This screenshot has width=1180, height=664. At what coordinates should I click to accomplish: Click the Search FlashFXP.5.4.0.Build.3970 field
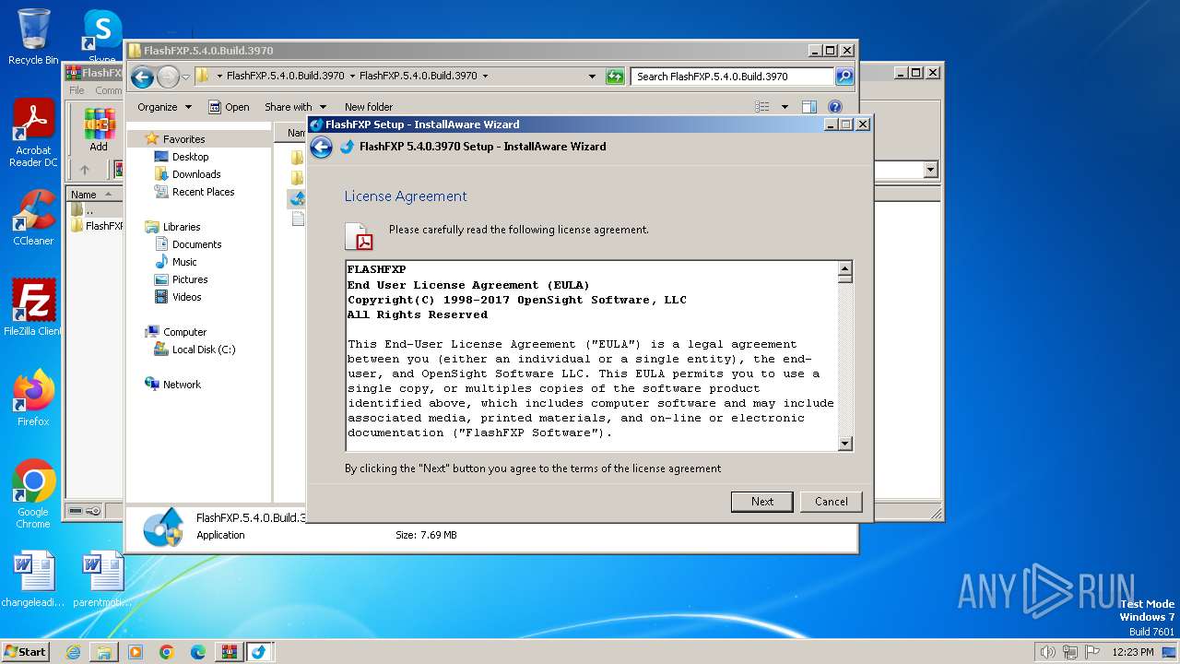[733, 77]
